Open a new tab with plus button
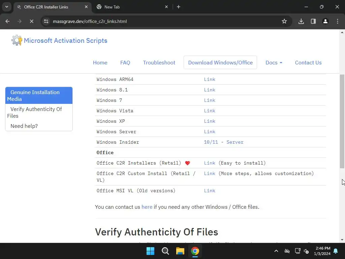Image resolution: width=345 pixels, height=259 pixels. [179, 7]
